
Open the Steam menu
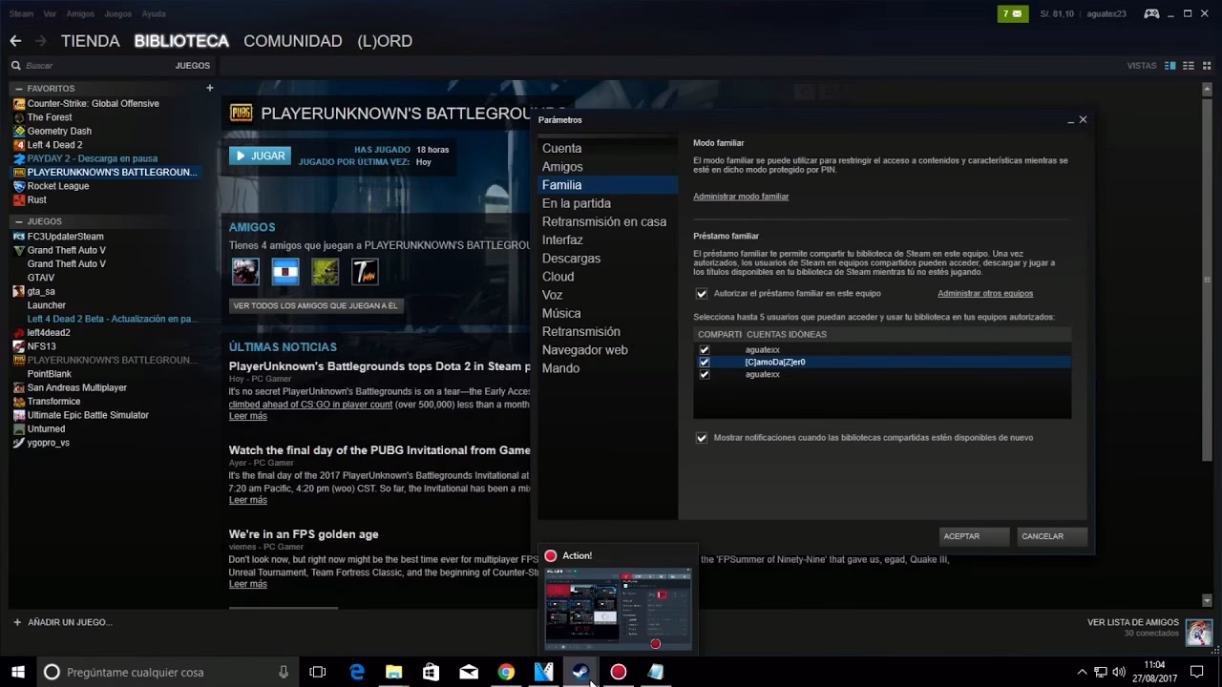coord(21,14)
